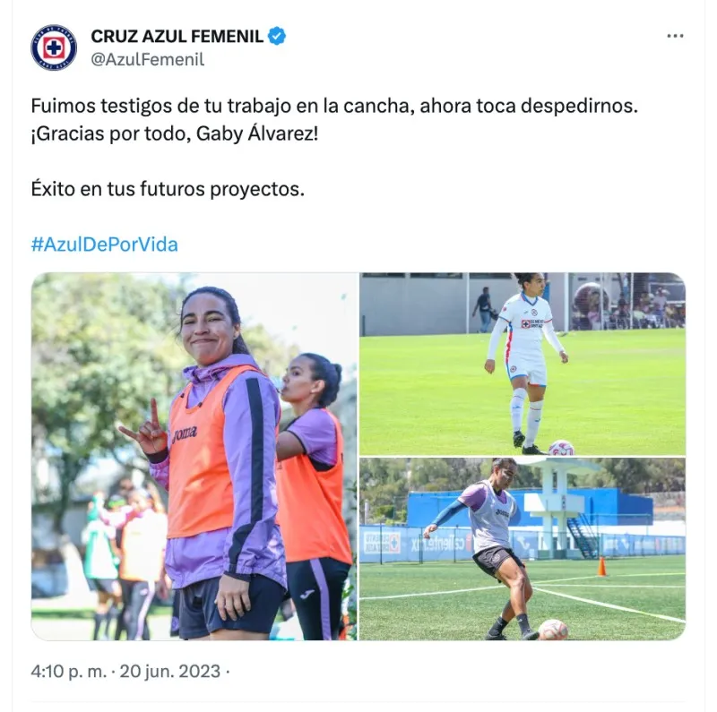Screen dimensions: 717x712
Task: Click the blue verified badge icon
Action: tap(277, 36)
